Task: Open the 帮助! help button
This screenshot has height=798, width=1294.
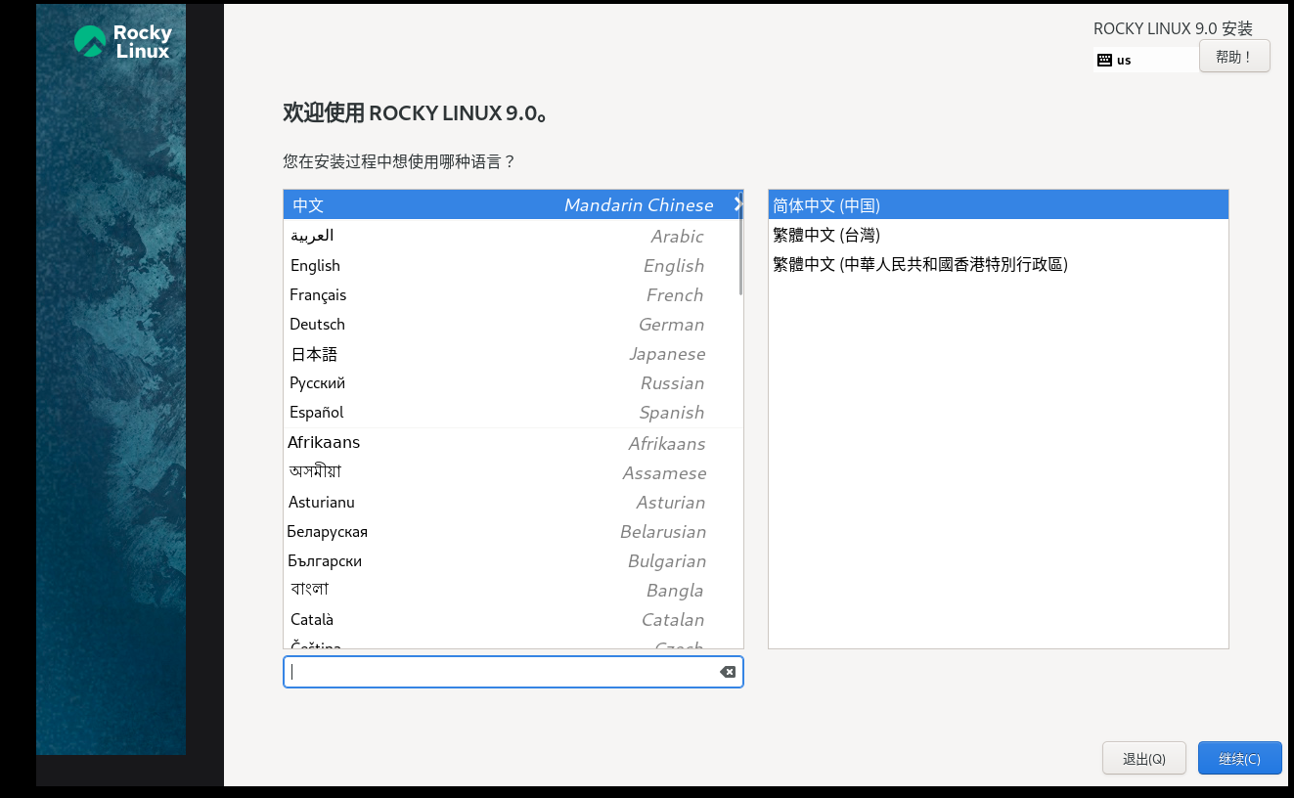Action: pos(1234,57)
